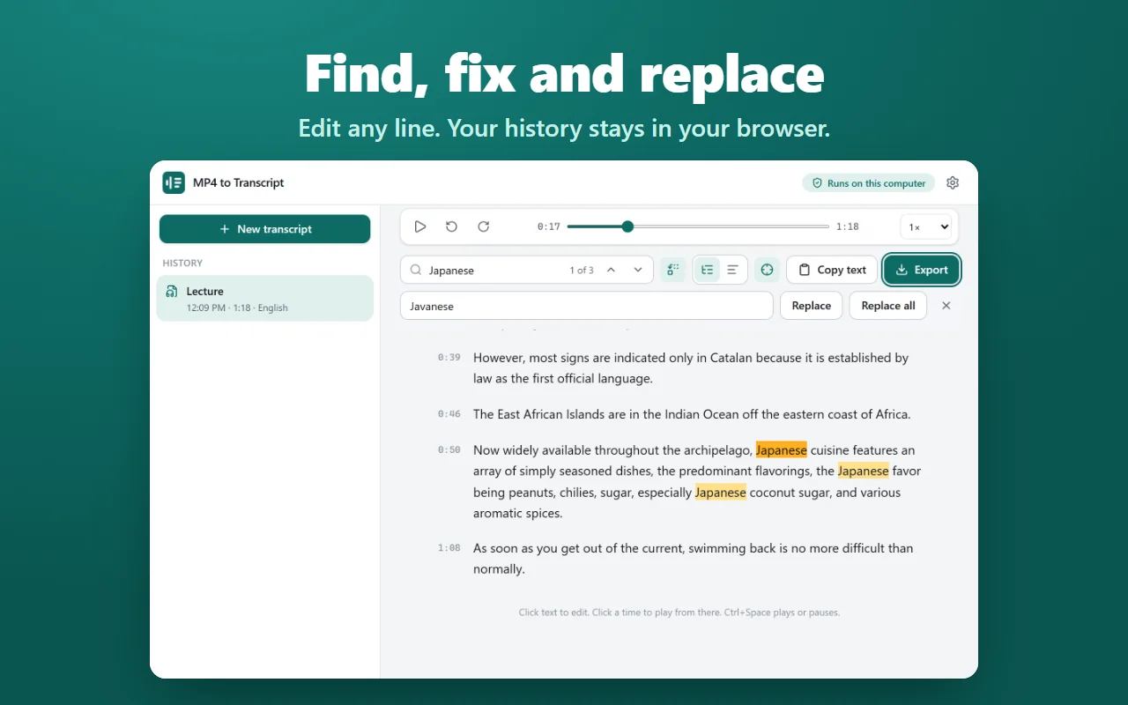The height and width of the screenshot is (705, 1128).
Task: Click highlighted Japanese before coconut sugar
Action: coord(721,493)
